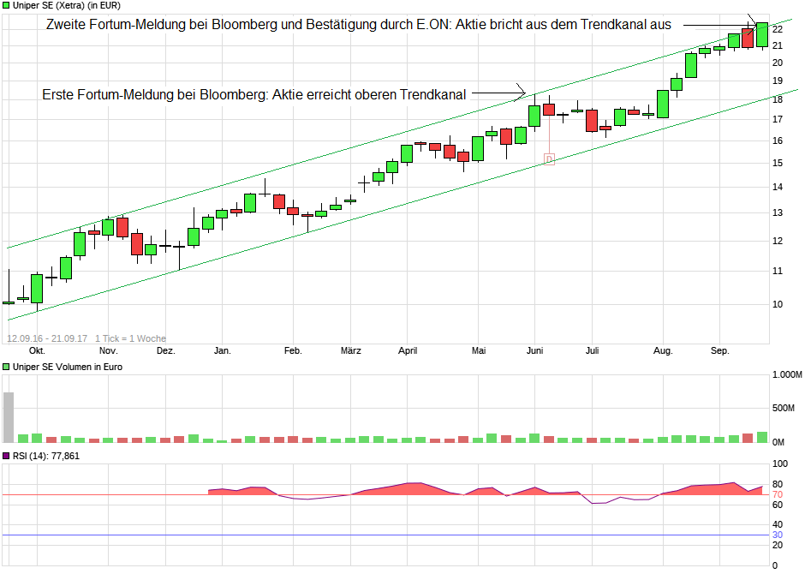Viewport: 805px width, 574px height.
Task: Click the 'Aug.' month axis label
Action: pyautogui.click(x=663, y=350)
